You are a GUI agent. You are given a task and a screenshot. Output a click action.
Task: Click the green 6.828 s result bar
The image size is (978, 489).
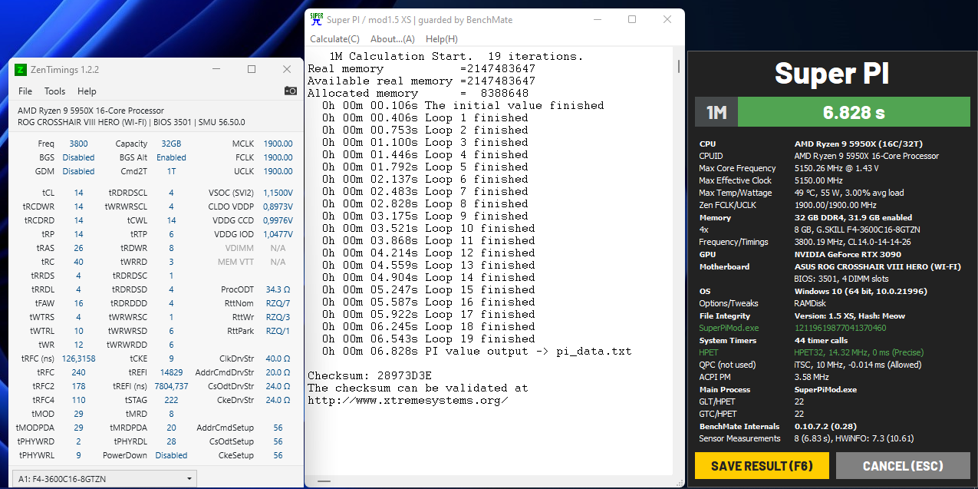[x=853, y=113]
